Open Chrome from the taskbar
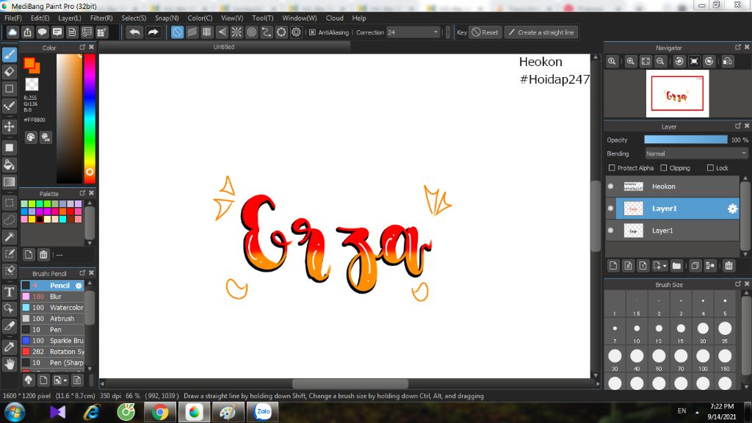 160,412
